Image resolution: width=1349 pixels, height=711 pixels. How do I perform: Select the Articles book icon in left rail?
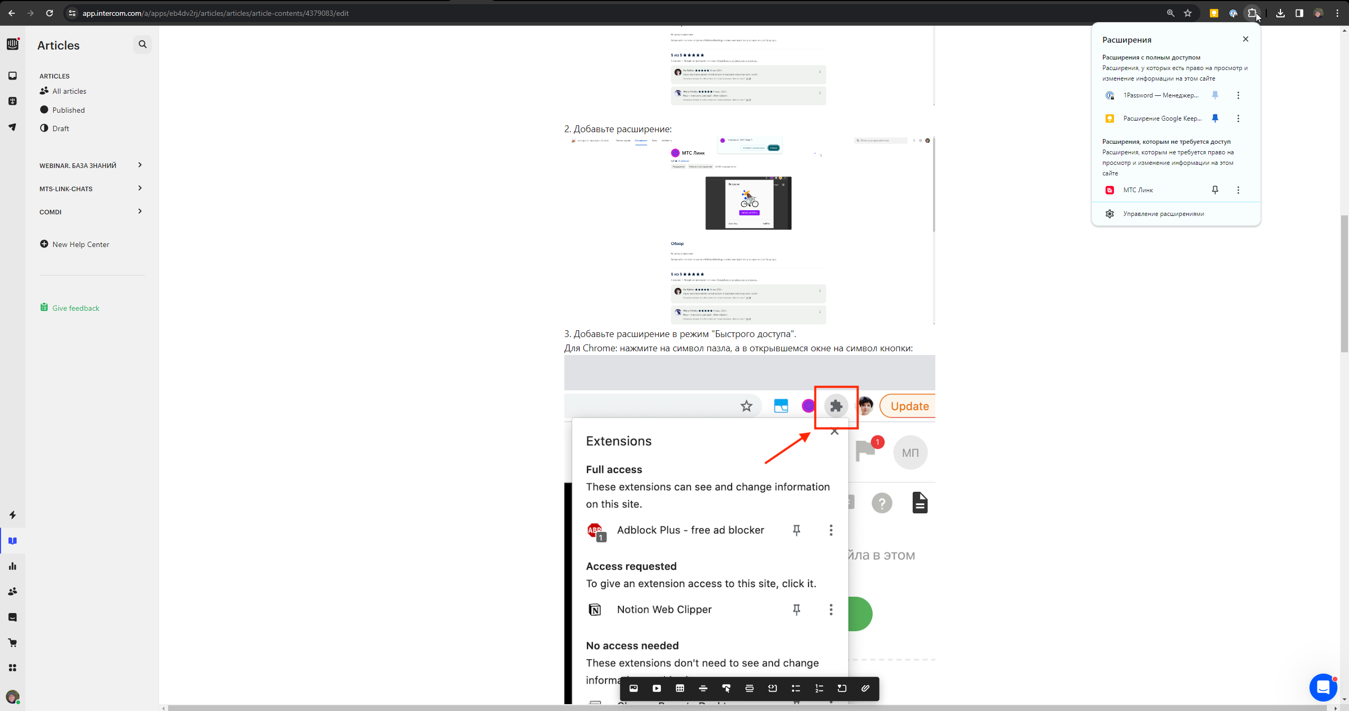(13, 541)
